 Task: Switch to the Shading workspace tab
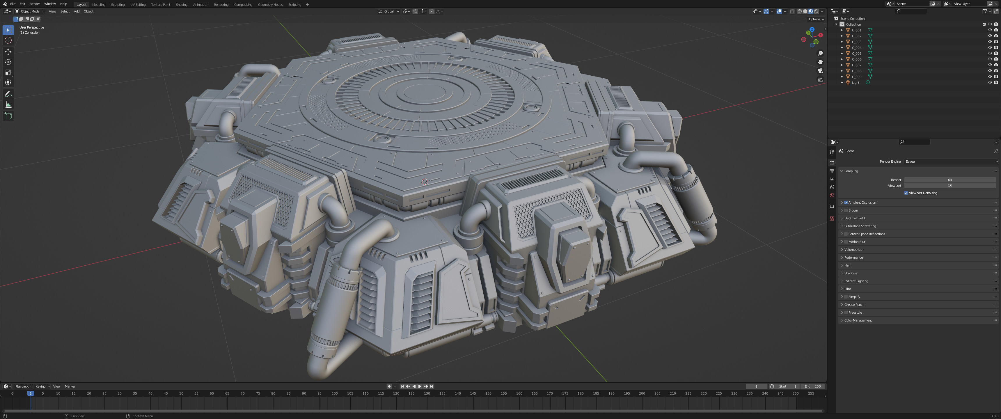click(182, 5)
